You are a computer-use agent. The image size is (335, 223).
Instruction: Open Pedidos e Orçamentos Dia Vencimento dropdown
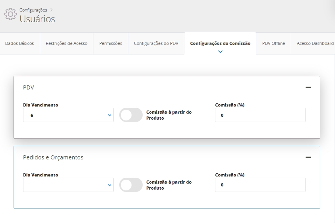(68, 185)
